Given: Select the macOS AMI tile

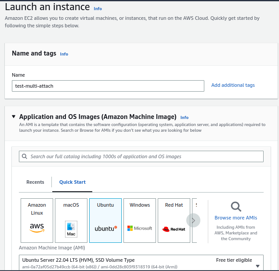Looking at the screenshot, I should (x=71, y=220).
